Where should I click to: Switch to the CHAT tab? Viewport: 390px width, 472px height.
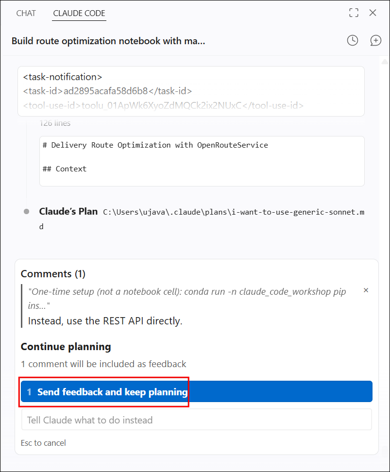tap(26, 13)
